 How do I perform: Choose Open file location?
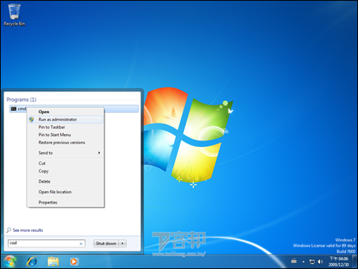pos(65,192)
